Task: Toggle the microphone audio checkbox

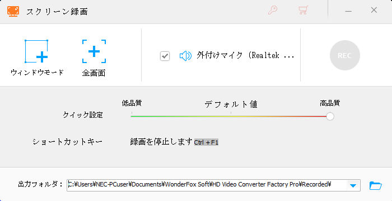Action: pyautogui.click(x=165, y=56)
